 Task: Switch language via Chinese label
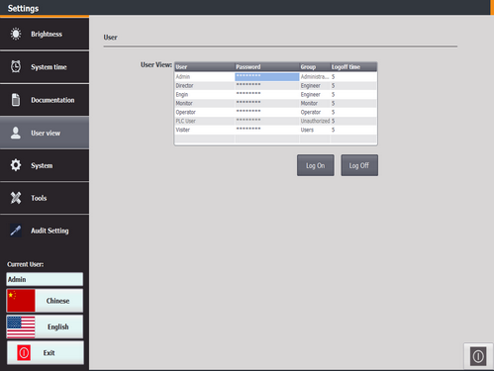coord(57,301)
